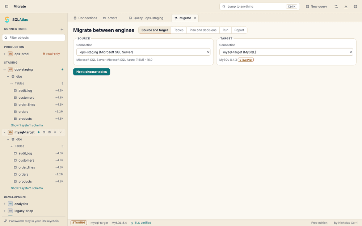Click the SQLAtlas logo icon

(7, 20)
